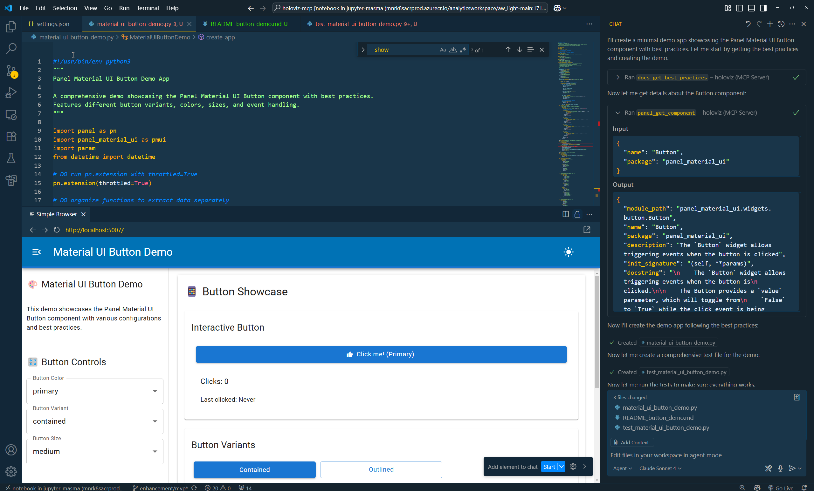
Task: Open the Button Color dropdown
Action: click(95, 391)
